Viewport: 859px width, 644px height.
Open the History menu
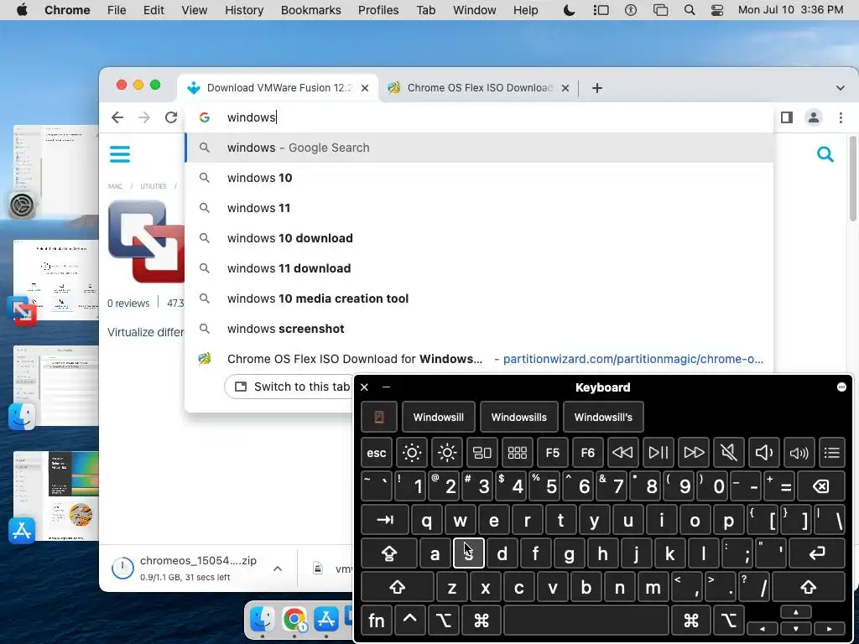[244, 10]
